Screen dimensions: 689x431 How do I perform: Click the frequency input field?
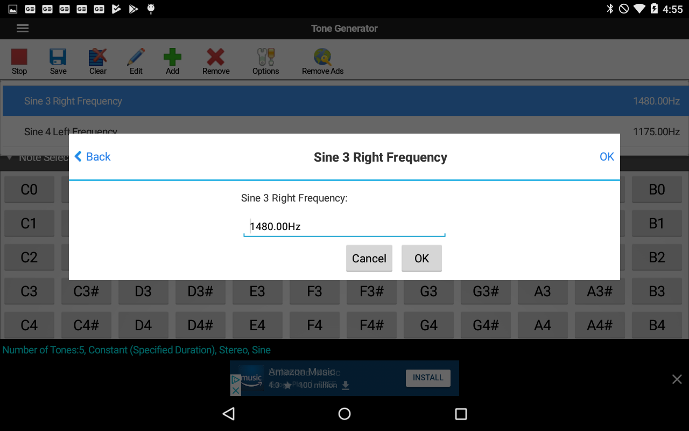[344, 226]
